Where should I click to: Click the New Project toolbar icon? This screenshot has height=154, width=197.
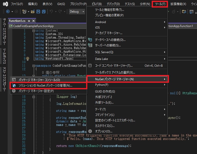point(24,12)
